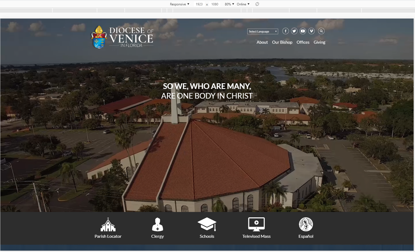Open the YouTube channel icon
The image size is (415, 252).
click(303, 31)
